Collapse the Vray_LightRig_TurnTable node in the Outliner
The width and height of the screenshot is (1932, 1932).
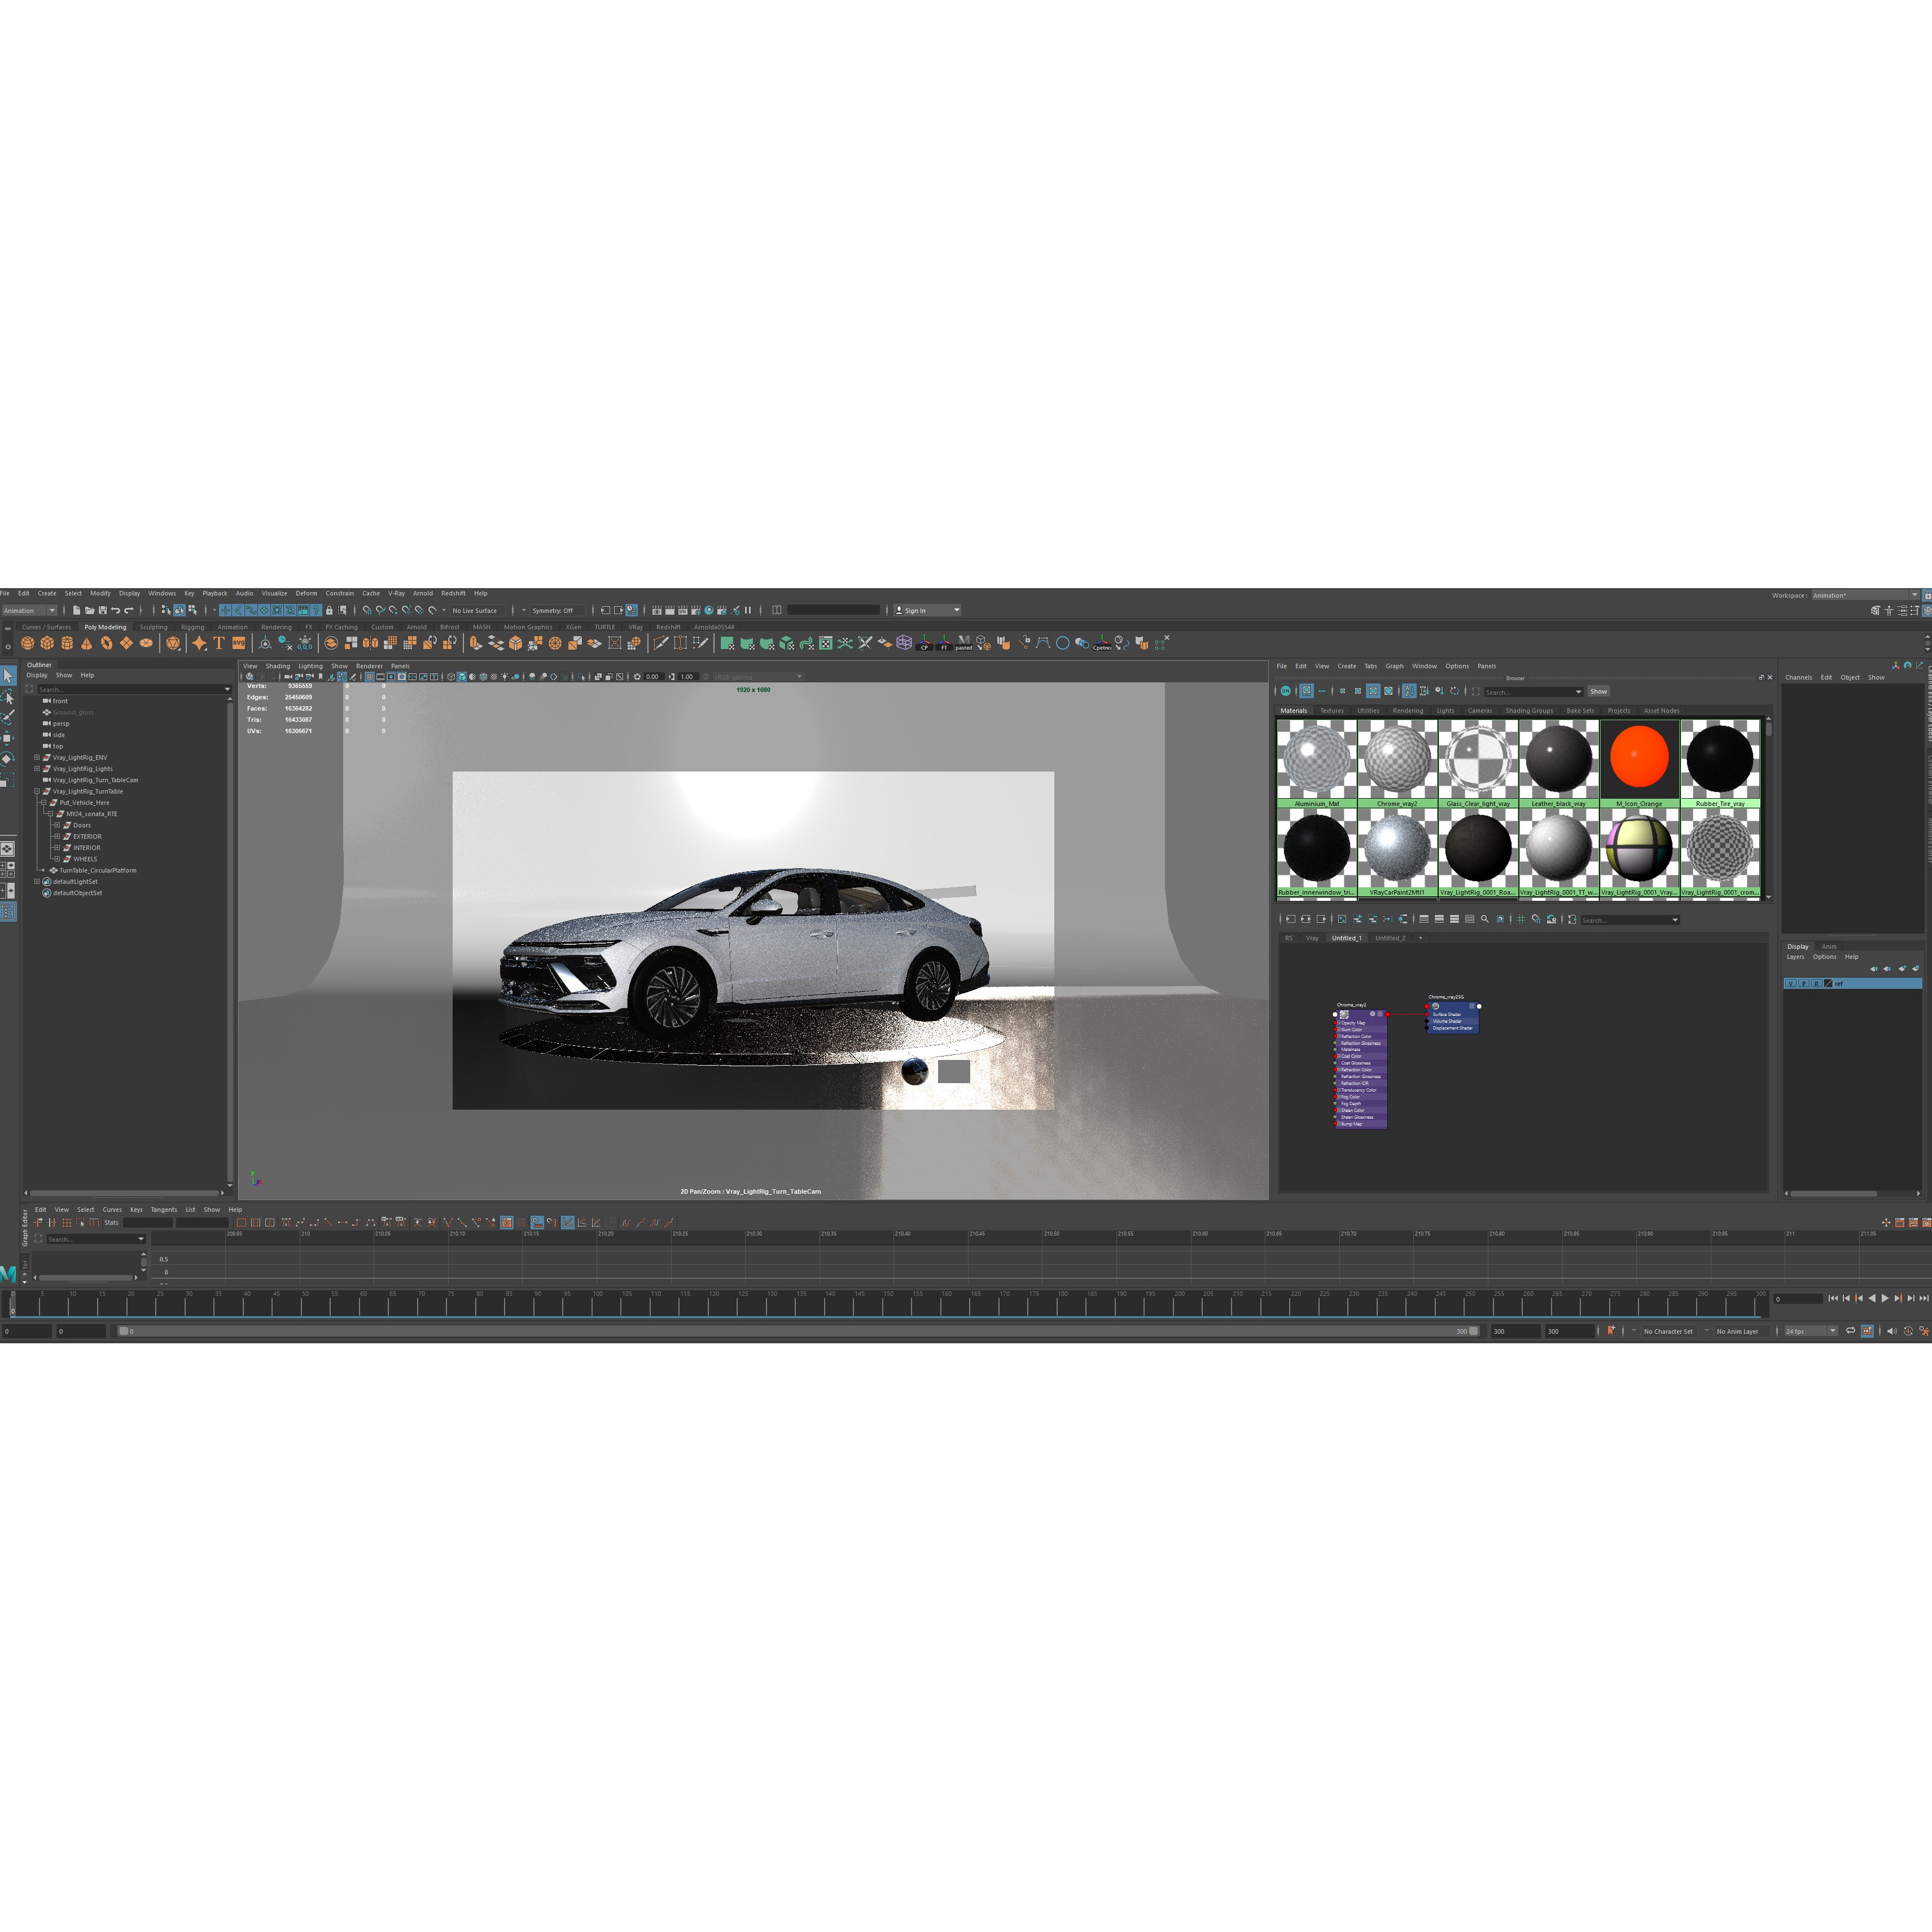pos(37,792)
